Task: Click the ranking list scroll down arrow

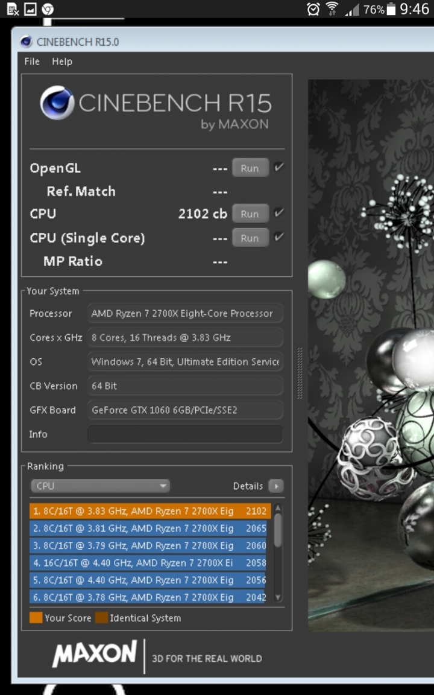Action: pyautogui.click(x=278, y=597)
